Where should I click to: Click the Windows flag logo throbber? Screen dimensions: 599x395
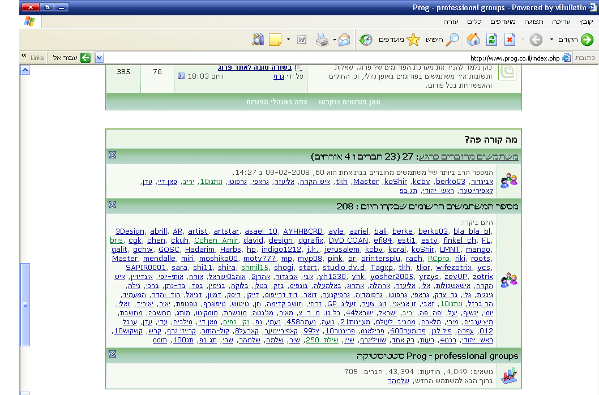coord(29,22)
